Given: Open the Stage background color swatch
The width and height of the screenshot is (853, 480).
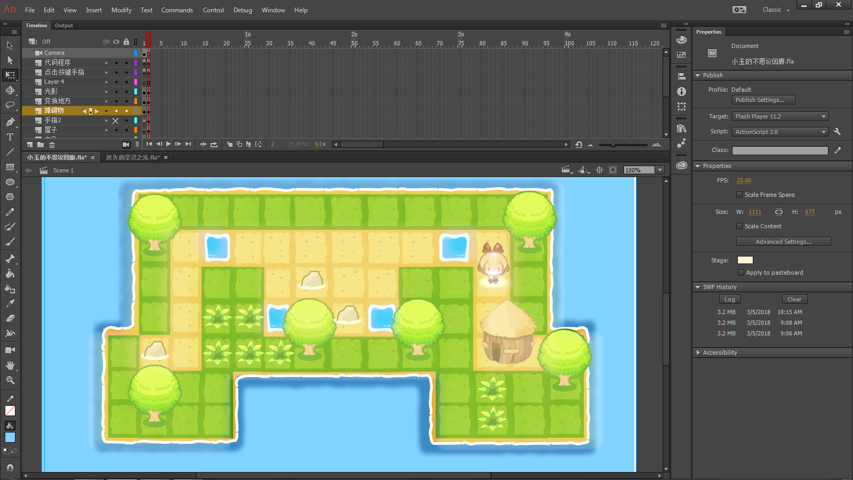Looking at the screenshot, I should click(745, 260).
